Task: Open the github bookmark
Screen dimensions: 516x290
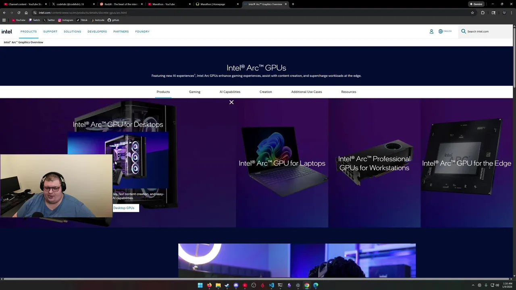Action: pos(113,20)
